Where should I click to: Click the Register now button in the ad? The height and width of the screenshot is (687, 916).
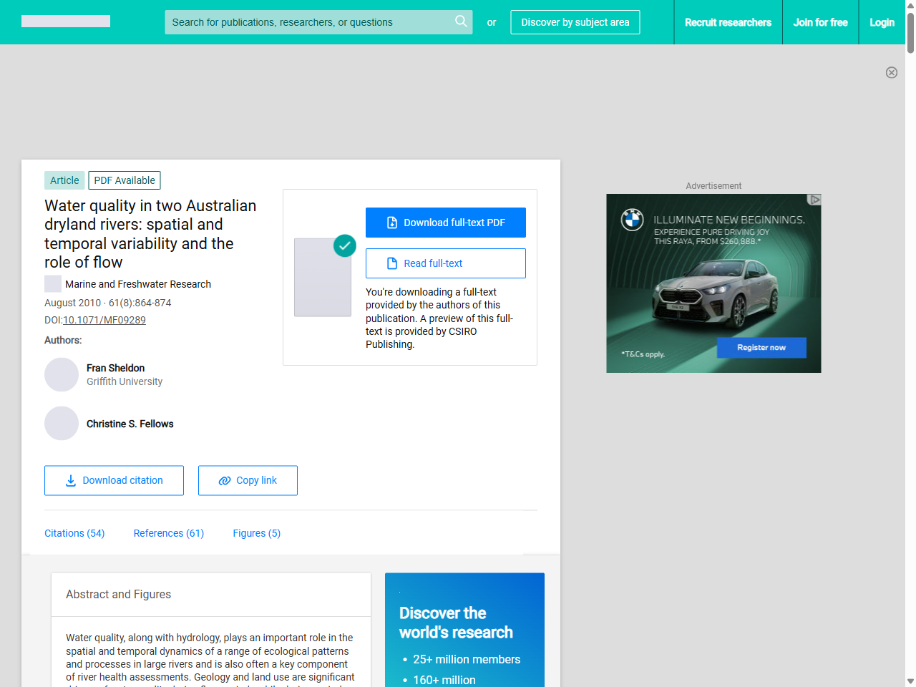click(761, 347)
